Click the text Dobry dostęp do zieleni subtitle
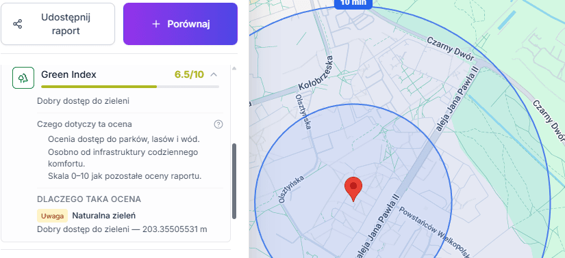This screenshot has height=258, width=565. (x=84, y=101)
